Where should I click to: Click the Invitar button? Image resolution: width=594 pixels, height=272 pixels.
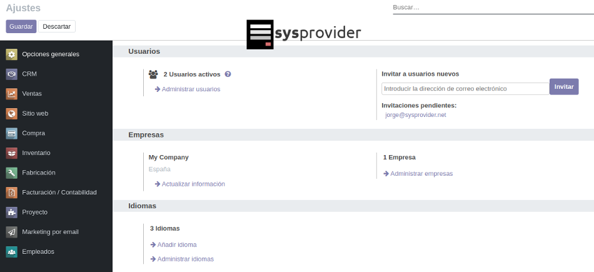pyautogui.click(x=563, y=87)
